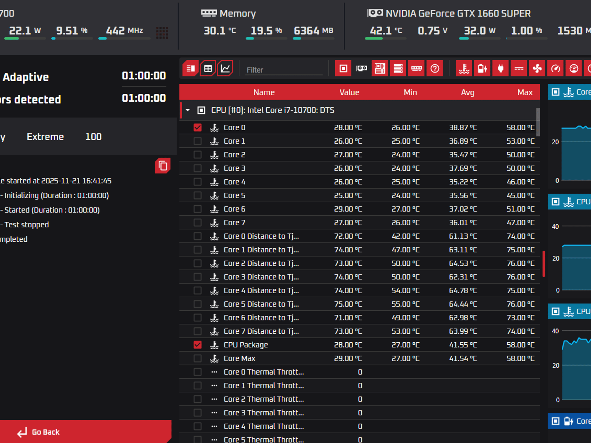This screenshot has height=443, width=591.
Task: Click the question mark unknown sensors icon
Action: pos(435,68)
